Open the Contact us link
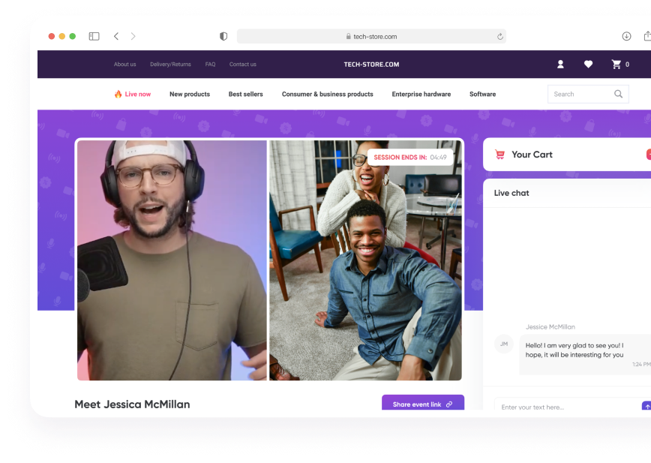Viewport: 651px width, 463px height. pyautogui.click(x=243, y=65)
